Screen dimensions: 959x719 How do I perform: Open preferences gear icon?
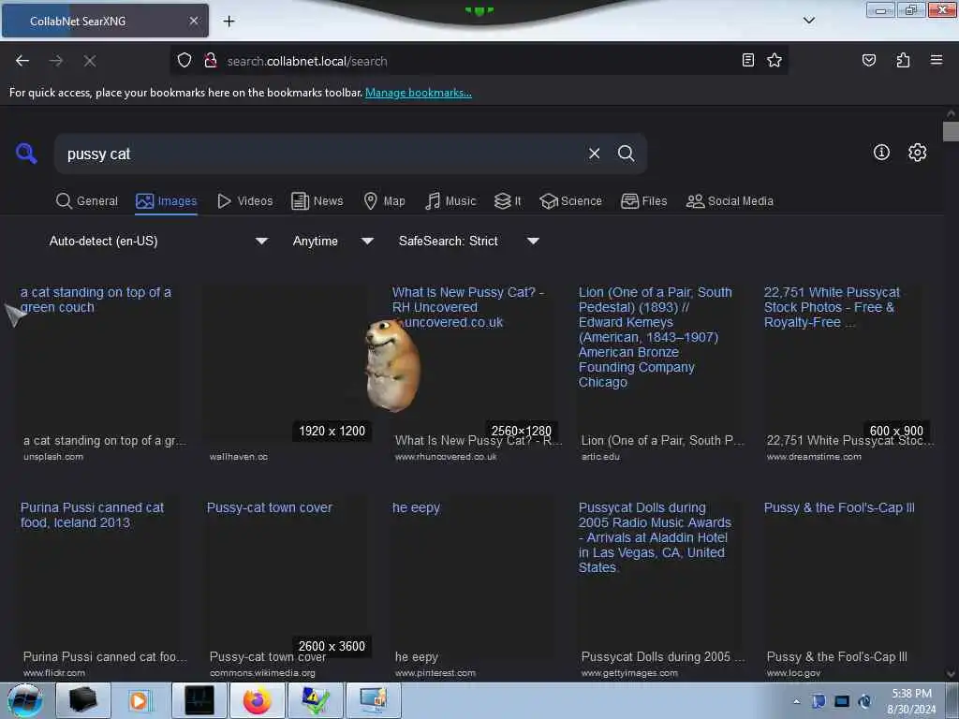(917, 153)
